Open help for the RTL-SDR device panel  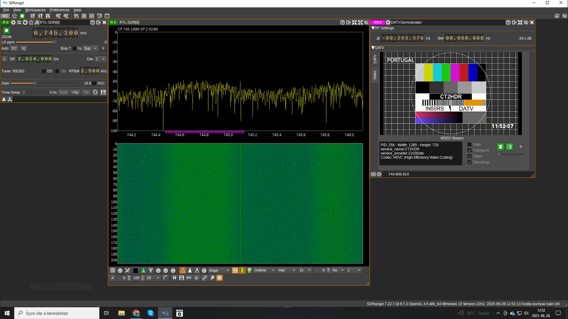click(x=93, y=22)
